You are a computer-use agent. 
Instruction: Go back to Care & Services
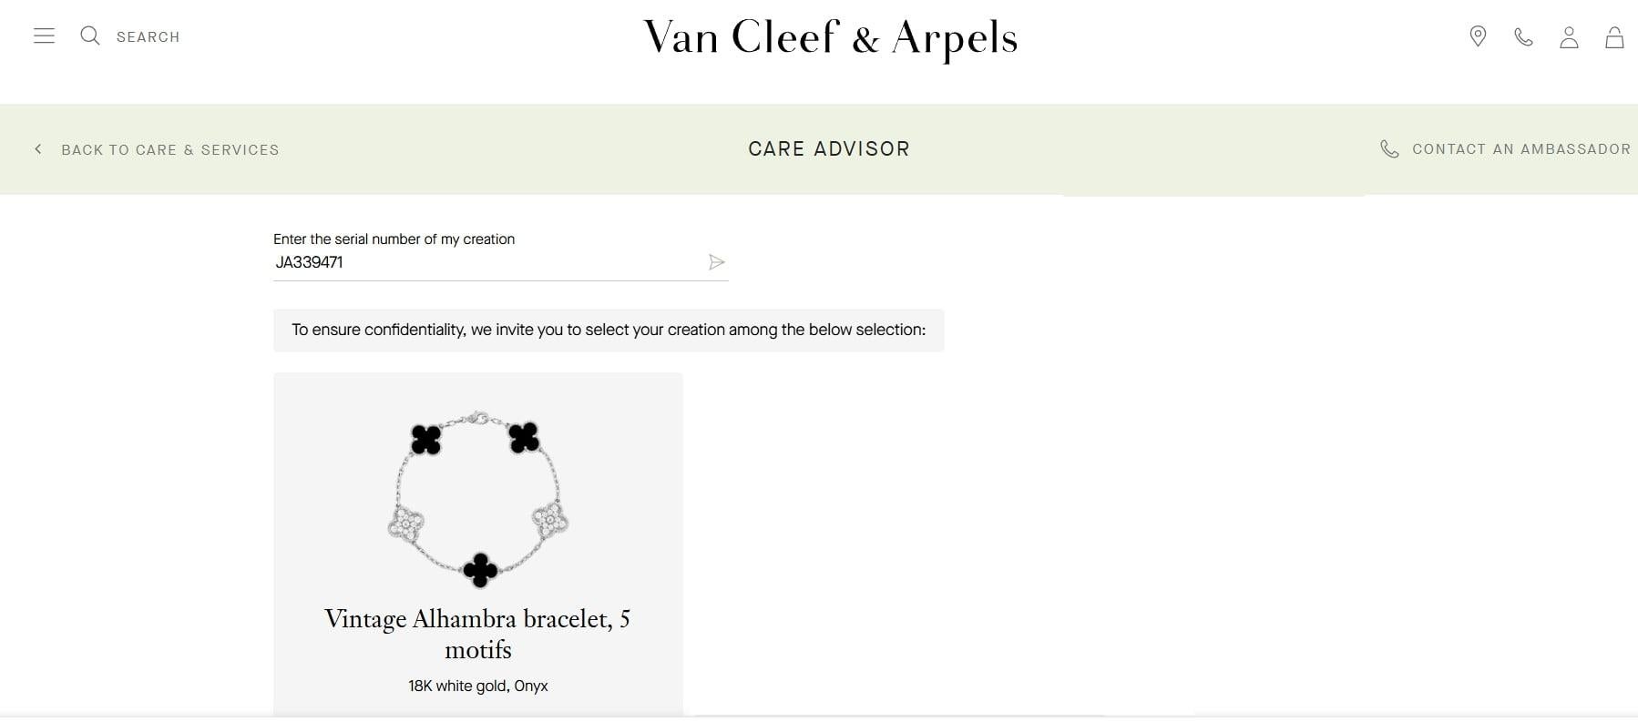(x=169, y=149)
